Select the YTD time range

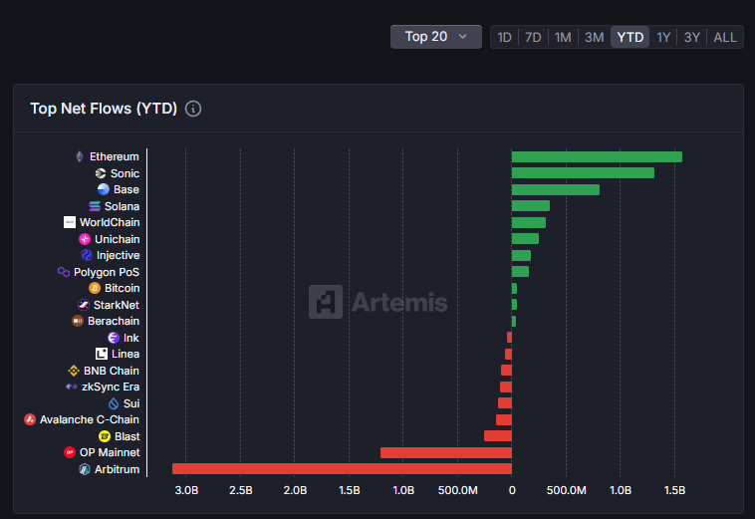629,37
